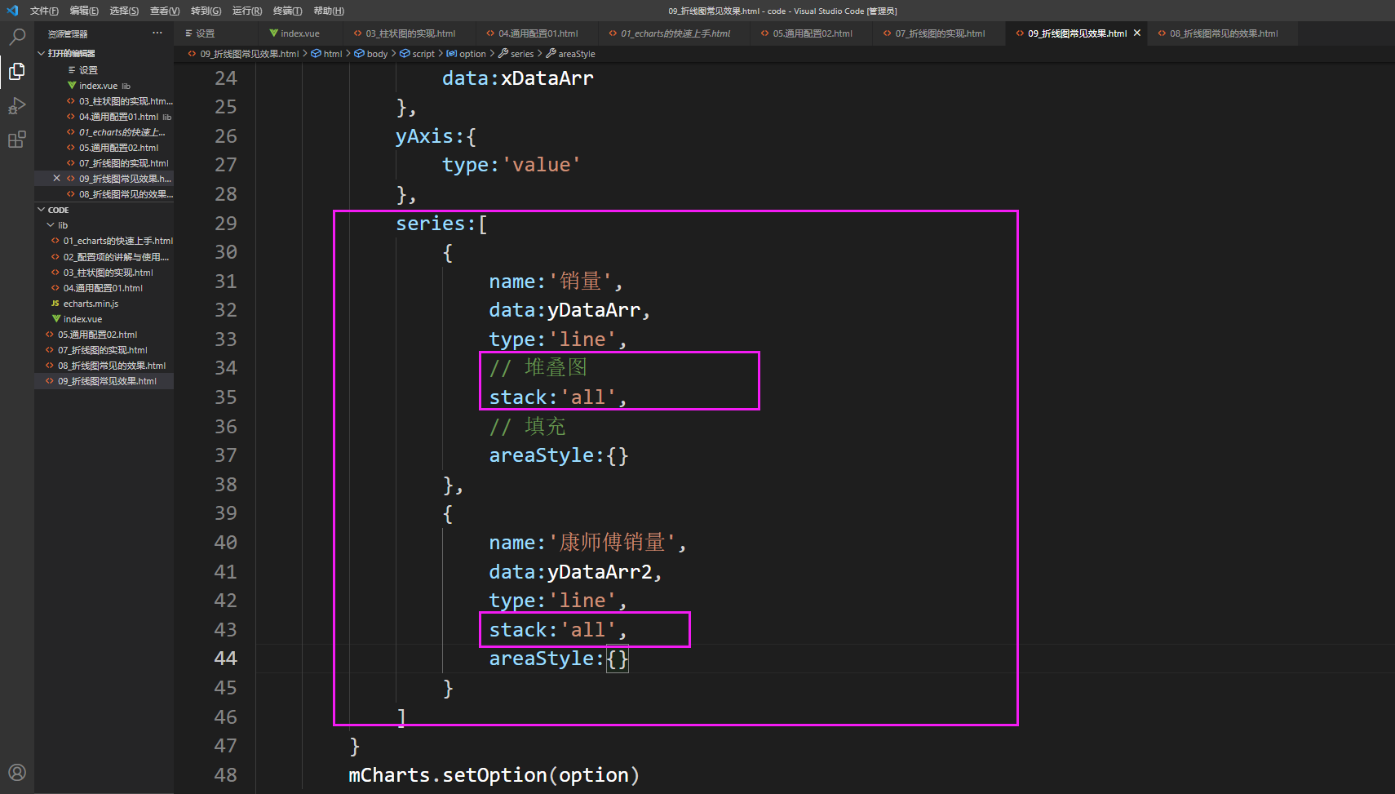Open the 终端(T) menu
This screenshot has width=1395, height=794.
287,11
